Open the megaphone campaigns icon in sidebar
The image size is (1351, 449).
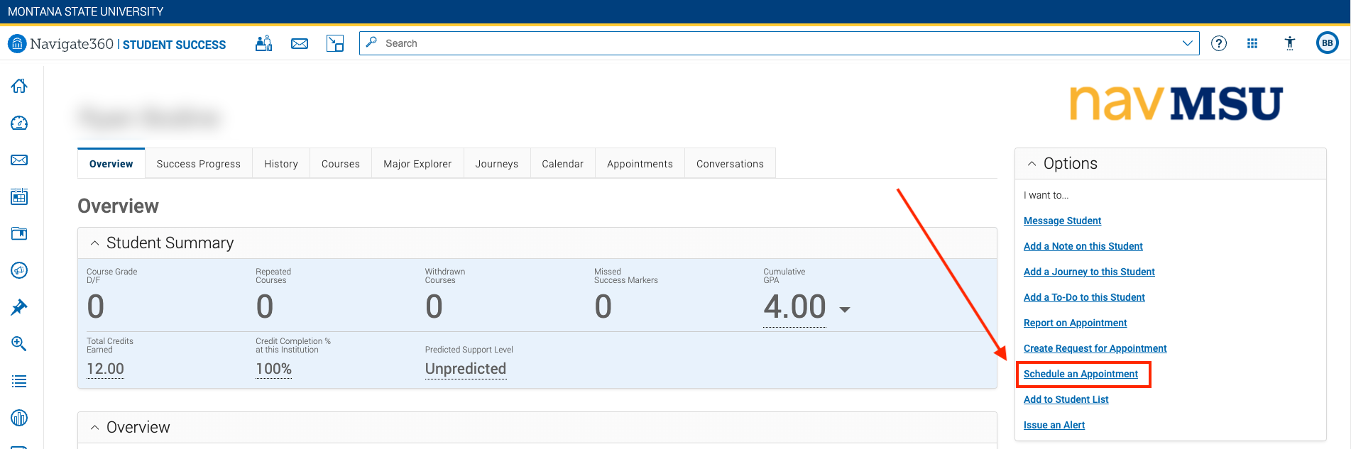[x=19, y=270]
